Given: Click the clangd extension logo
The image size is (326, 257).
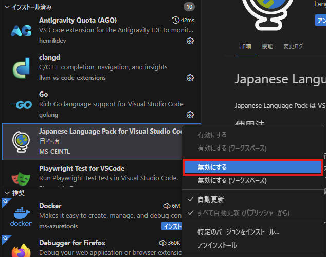Looking at the screenshot, I should [x=21, y=68].
